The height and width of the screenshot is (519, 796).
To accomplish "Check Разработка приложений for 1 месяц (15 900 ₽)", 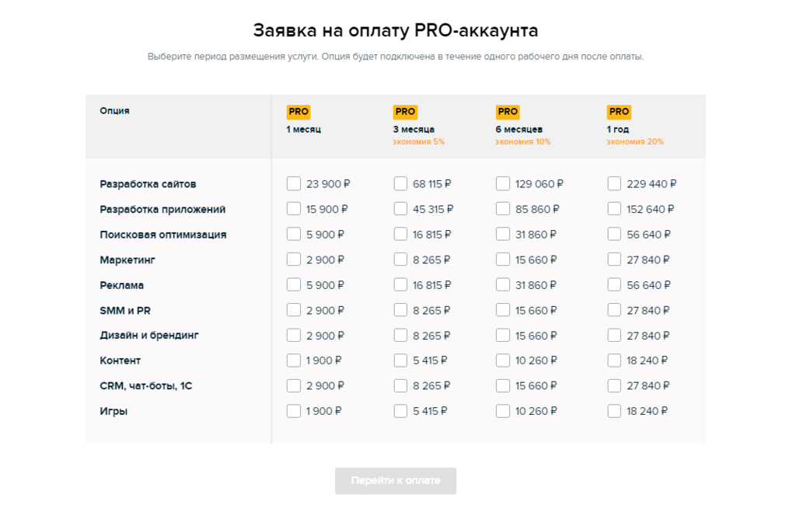I will pyautogui.click(x=293, y=209).
